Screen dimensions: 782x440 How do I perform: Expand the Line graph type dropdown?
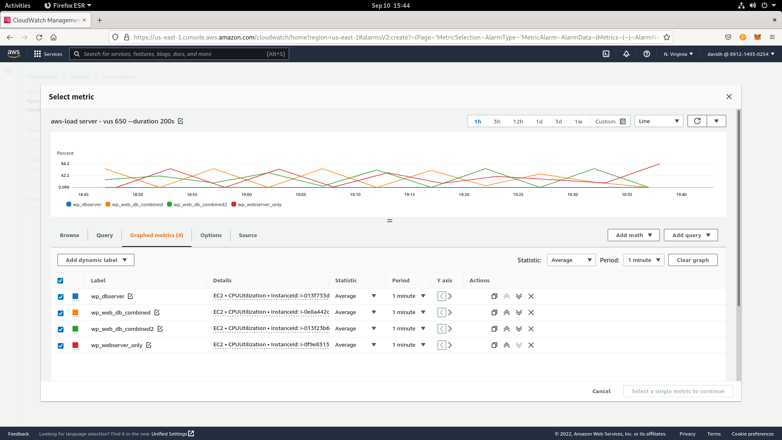(659, 121)
